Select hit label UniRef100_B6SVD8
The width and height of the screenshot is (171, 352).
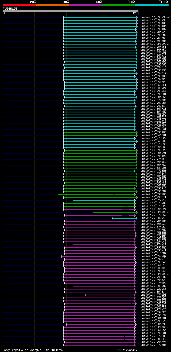154,61
